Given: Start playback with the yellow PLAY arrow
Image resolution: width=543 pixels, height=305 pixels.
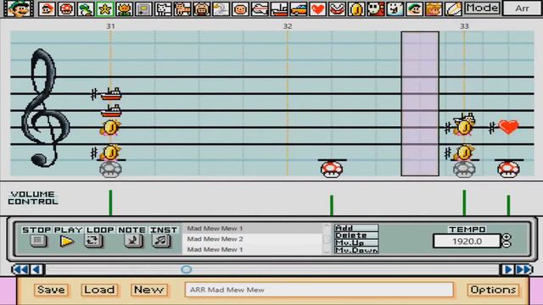Looking at the screenshot, I should pyautogui.click(x=67, y=241).
